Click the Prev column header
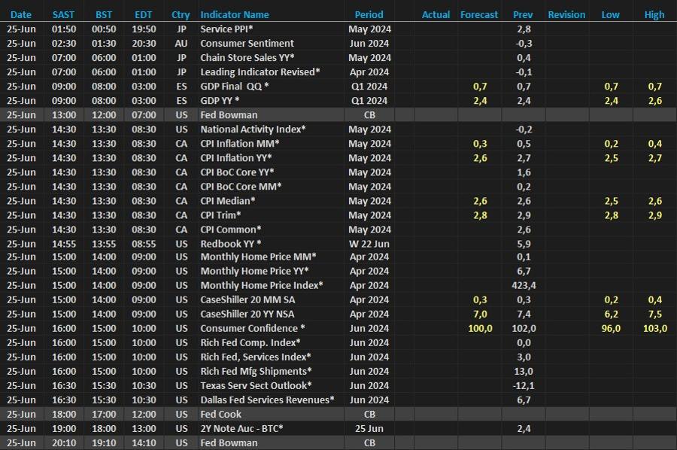The image size is (677, 450). click(523, 15)
